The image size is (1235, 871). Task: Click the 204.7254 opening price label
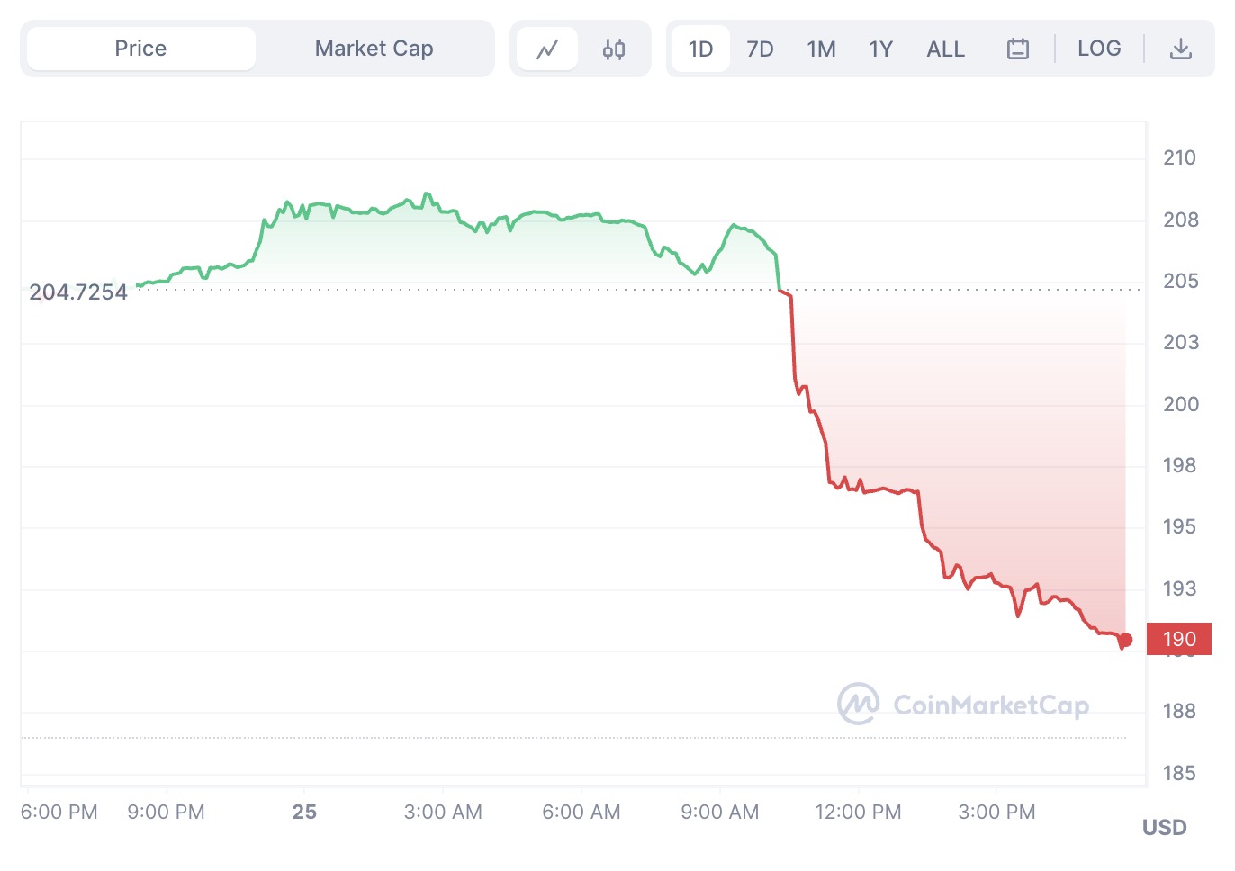(x=78, y=292)
